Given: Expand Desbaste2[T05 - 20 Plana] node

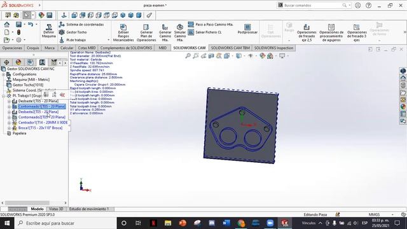Looking at the screenshot, I should click(x=9, y=112).
